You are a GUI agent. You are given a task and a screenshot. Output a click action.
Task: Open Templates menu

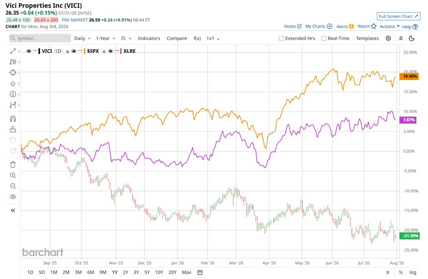pyautogui.click(x=367, y=38)
